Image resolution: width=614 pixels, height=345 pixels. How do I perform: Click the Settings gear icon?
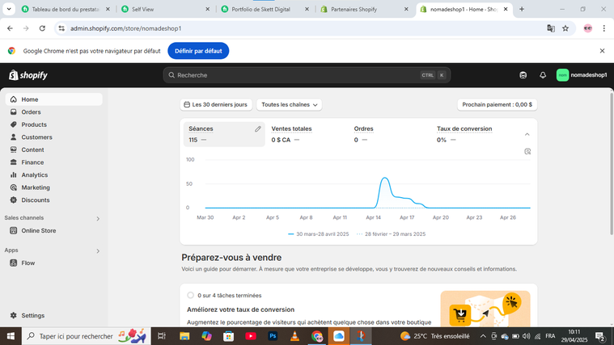pos(13,315)
